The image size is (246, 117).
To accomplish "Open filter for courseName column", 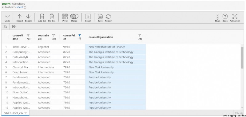I will coord(28,35).
